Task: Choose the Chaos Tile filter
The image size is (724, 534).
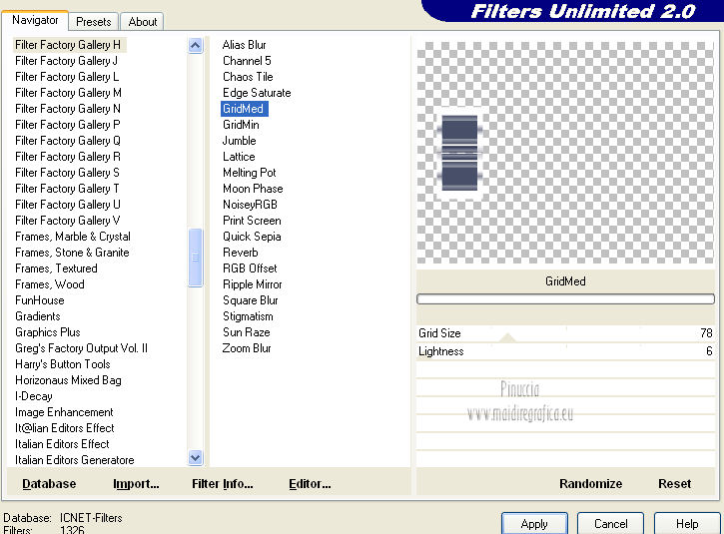Action: [x=248, y=77]
